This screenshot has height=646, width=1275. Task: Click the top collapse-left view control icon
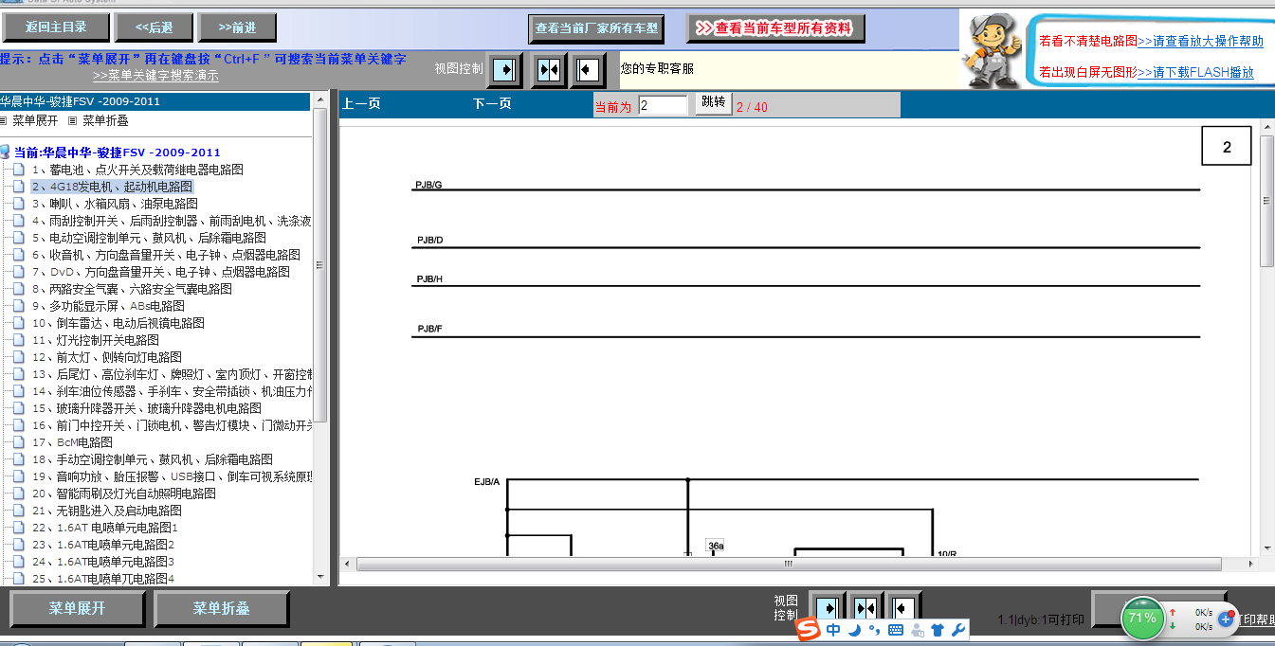(589, 69)
